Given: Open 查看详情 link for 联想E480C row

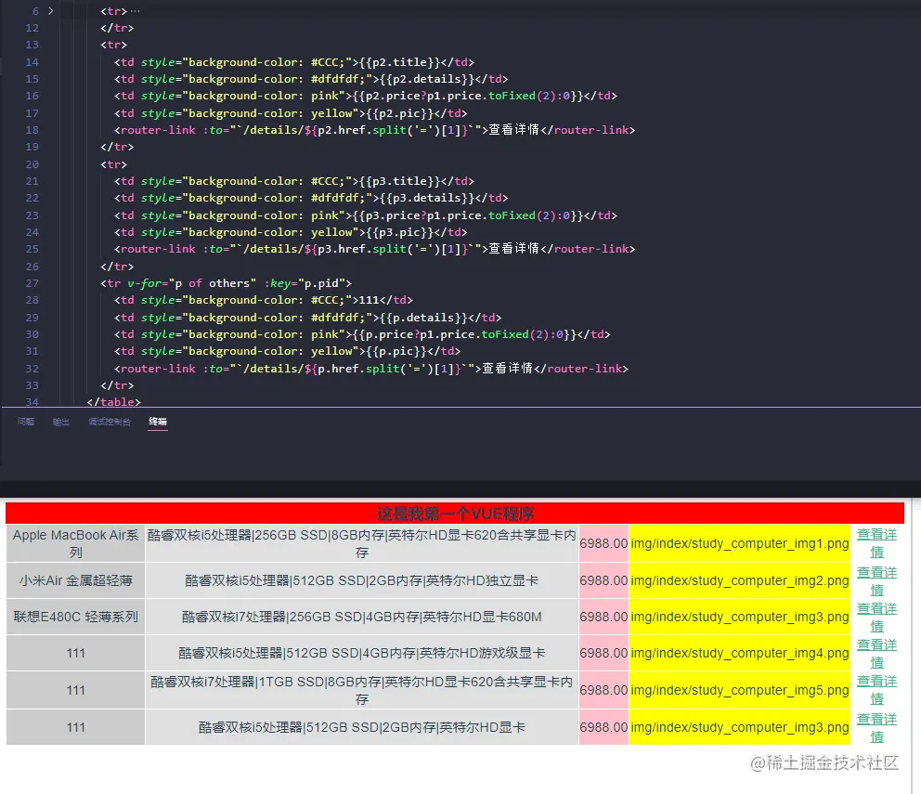Looking at the screenshot, I should pos(877,618).
